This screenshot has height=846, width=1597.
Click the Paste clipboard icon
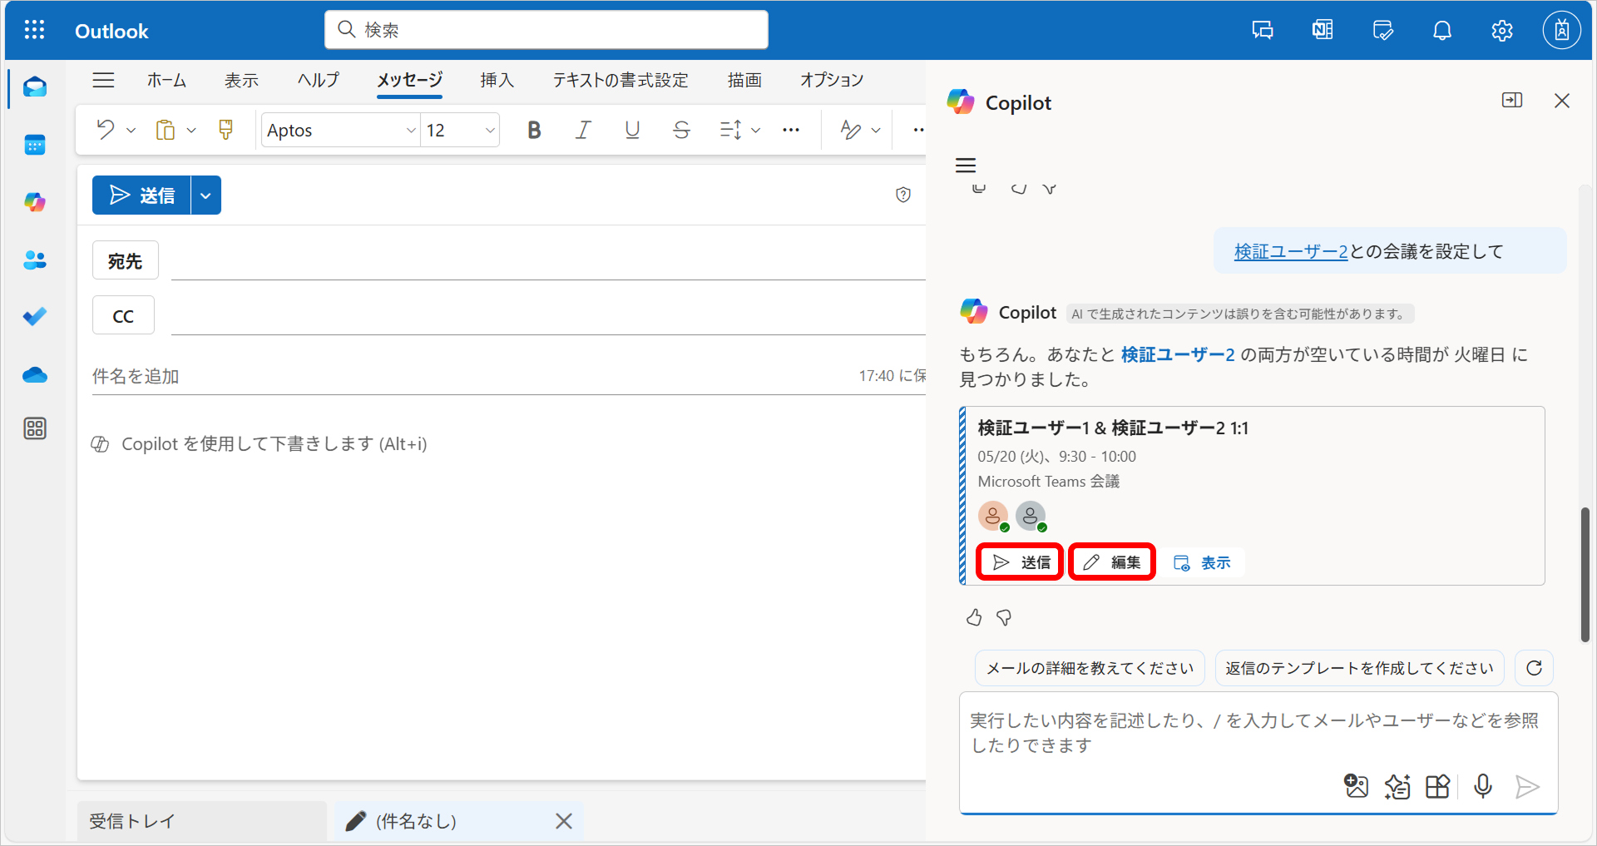point(166,130)
